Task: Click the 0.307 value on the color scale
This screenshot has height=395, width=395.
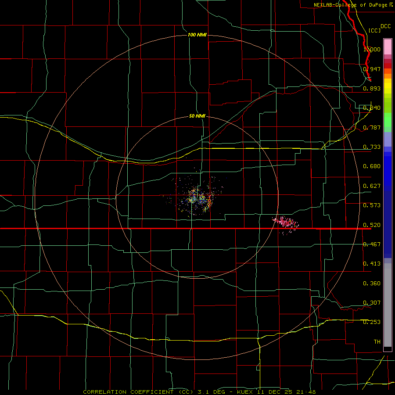Action: pos(372,303)
